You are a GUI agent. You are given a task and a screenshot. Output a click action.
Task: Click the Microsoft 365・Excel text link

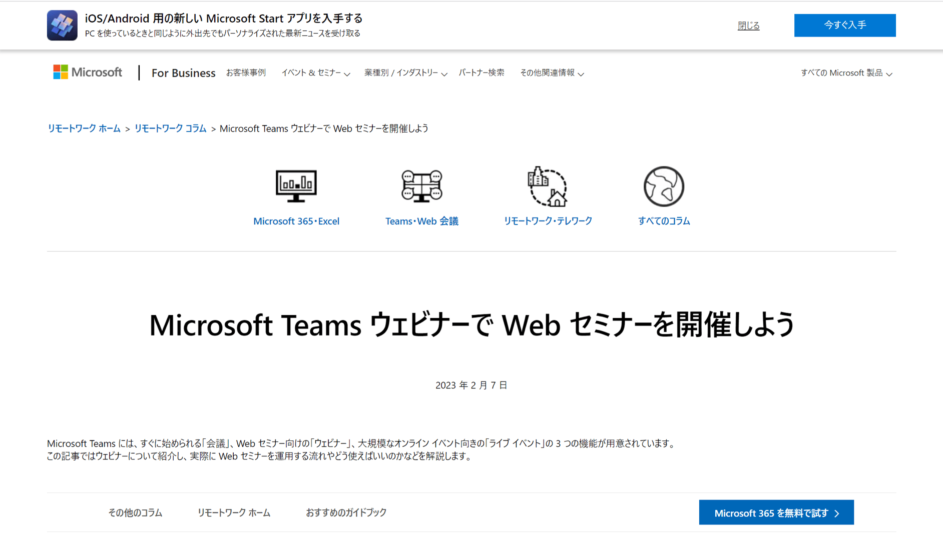(296, 221)
